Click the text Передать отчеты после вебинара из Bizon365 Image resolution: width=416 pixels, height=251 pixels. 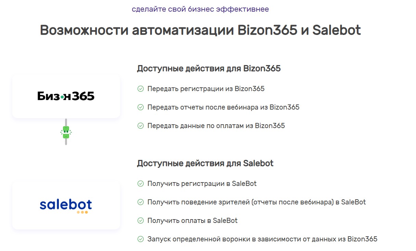[223, 108]
